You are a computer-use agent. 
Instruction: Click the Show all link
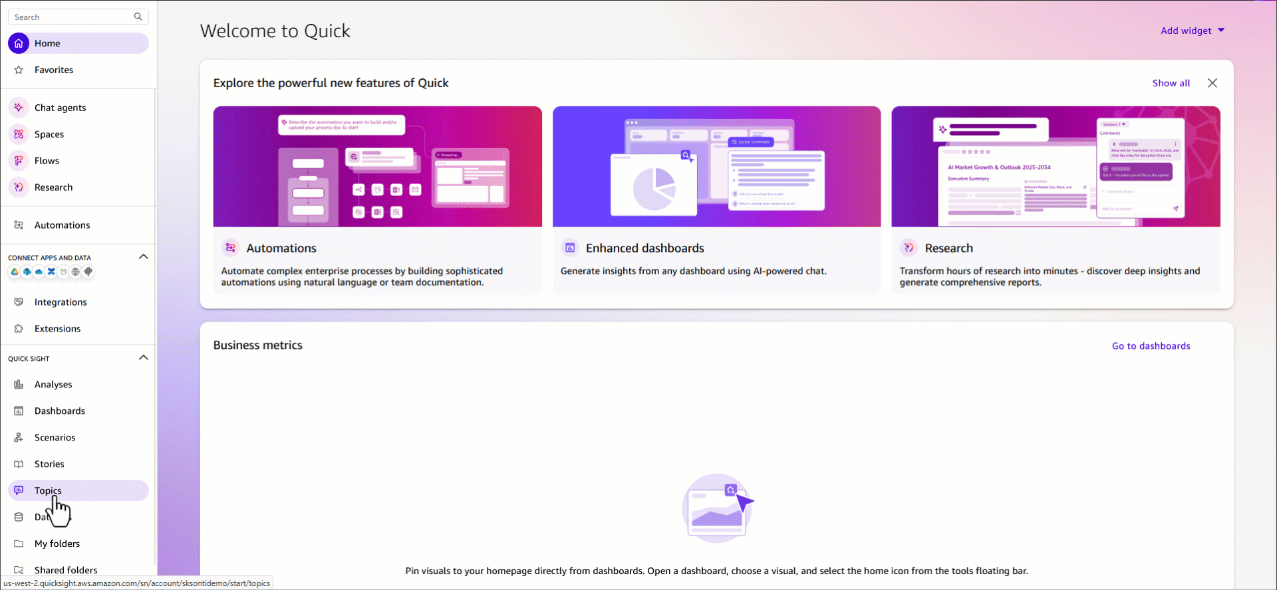(1171, 83)
